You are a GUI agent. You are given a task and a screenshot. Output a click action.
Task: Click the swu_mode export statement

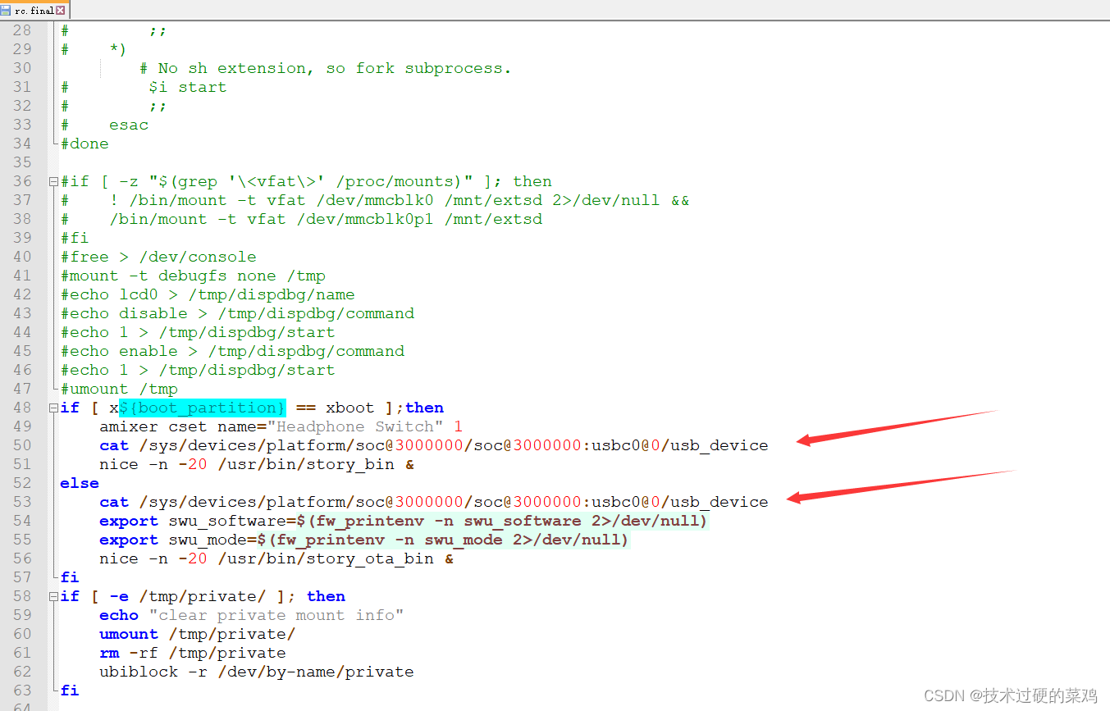point(363,540)
